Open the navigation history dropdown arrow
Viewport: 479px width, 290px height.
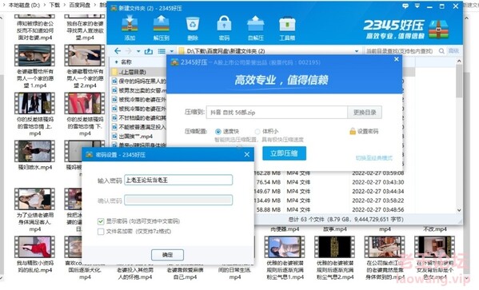click(x=138, y=51)
